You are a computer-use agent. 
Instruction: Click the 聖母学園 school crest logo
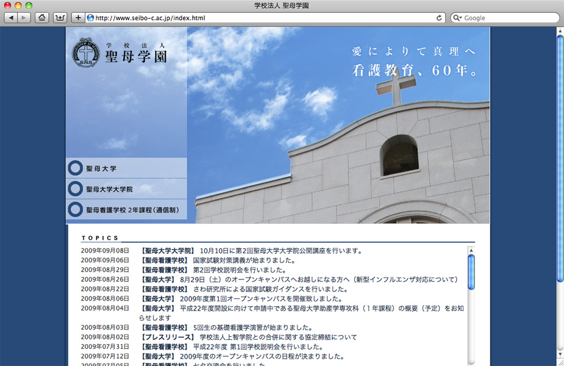[85, 52]
